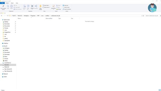Click the Delete X icon
Viewport: 161px width, 91px height.
(32, 6)
